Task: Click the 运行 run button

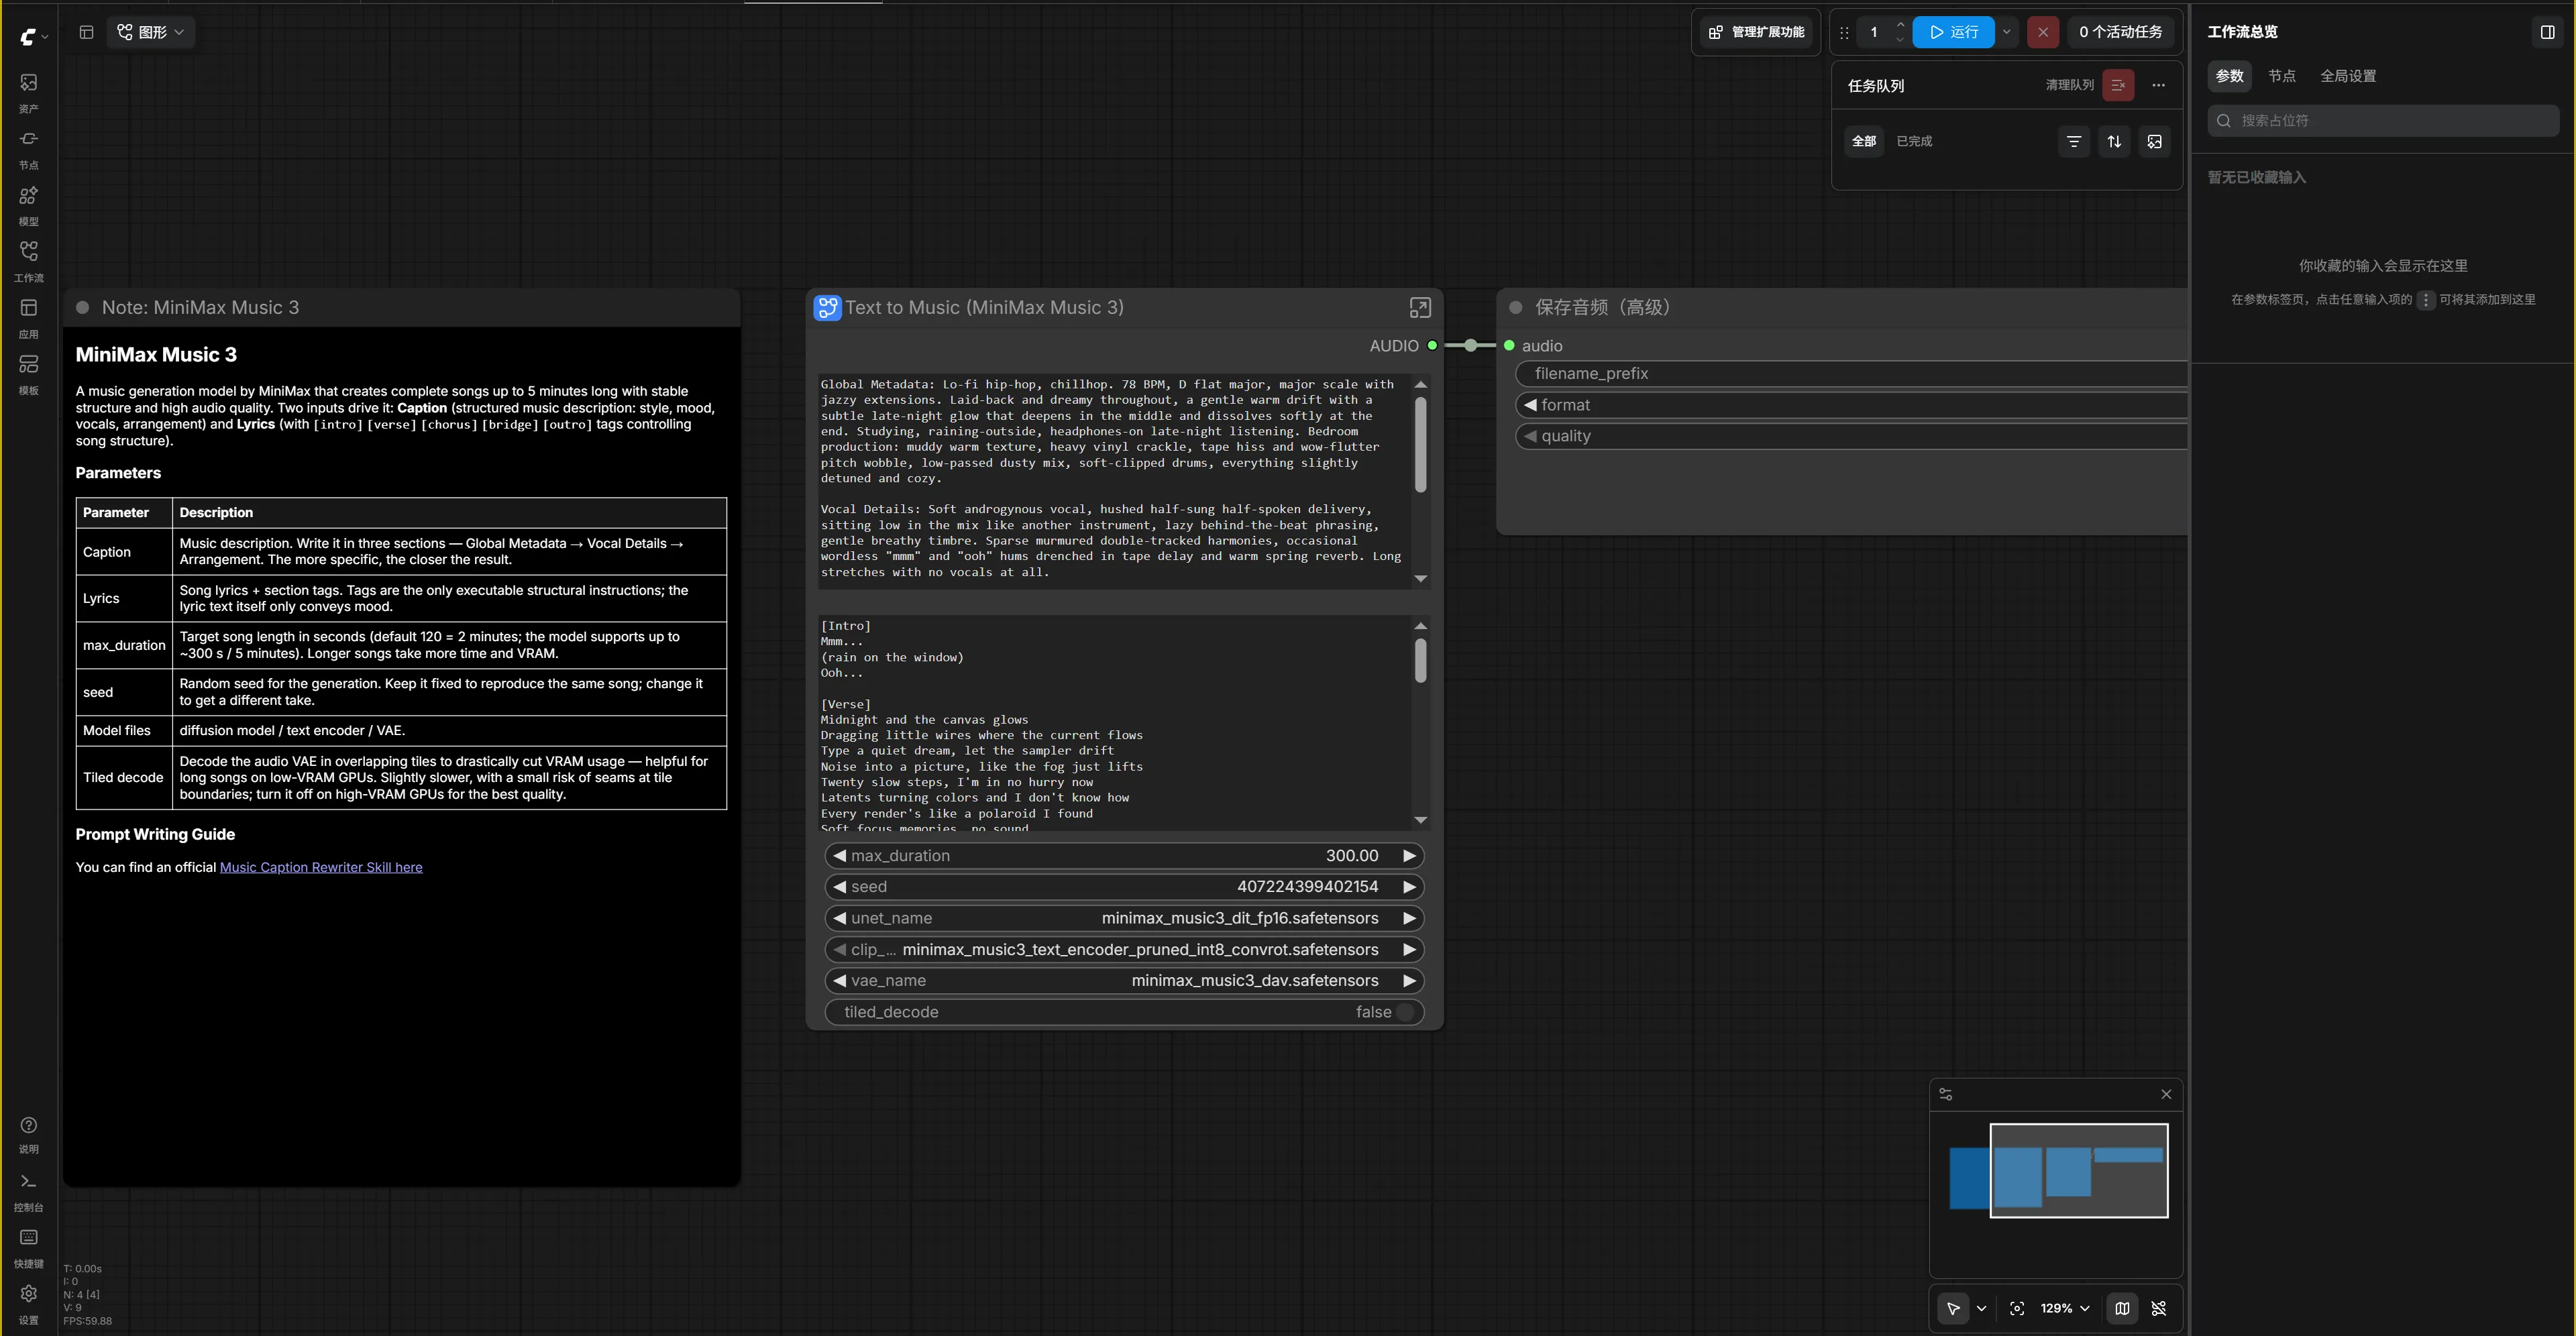Action: [1953, 32]
